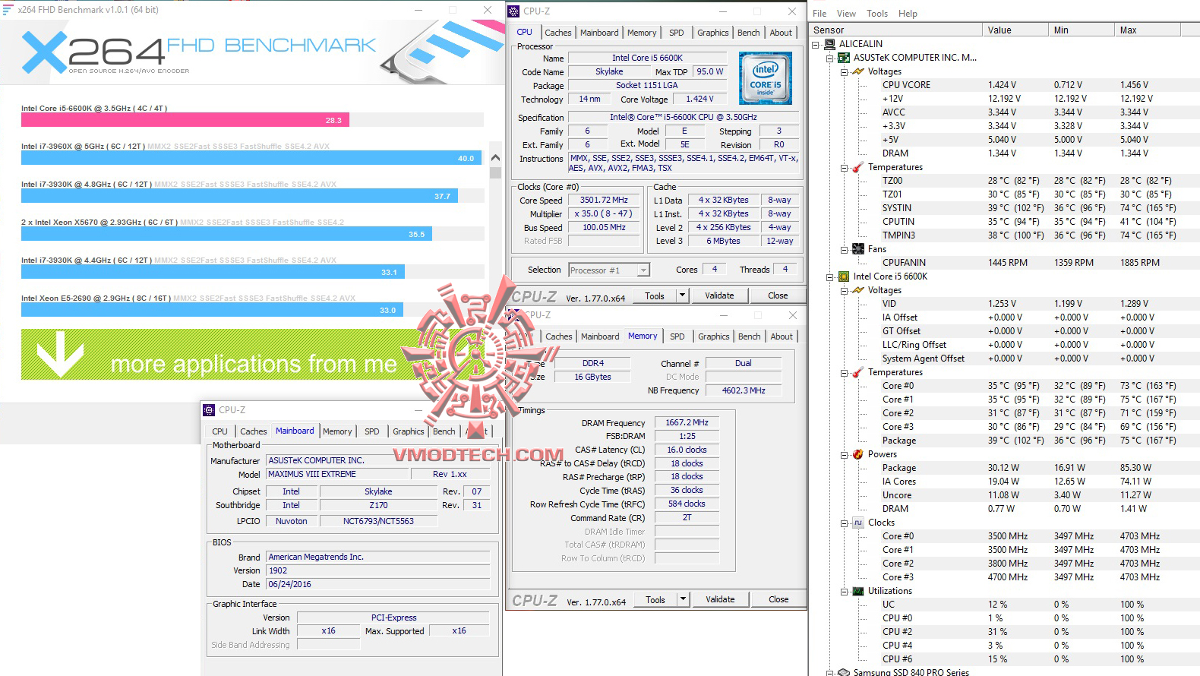Viewport: 1200px width, 676px height.
Task: Click the Powers flame icon
Action: pos(858,454)
